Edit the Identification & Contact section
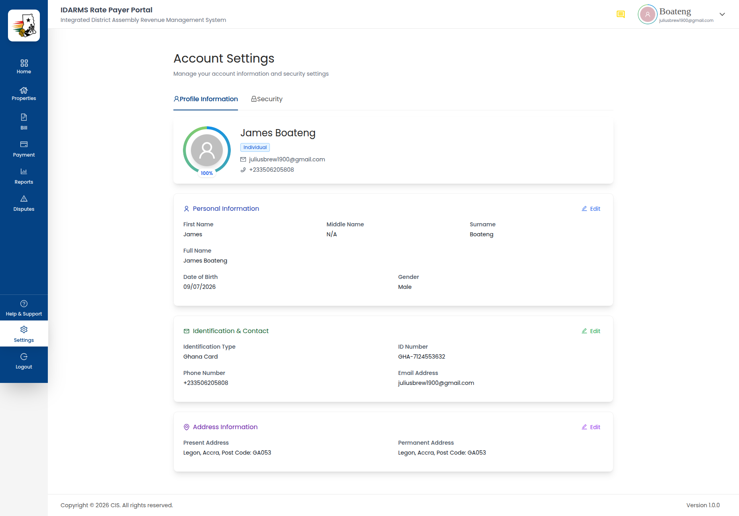 click(x=591, y=331)
